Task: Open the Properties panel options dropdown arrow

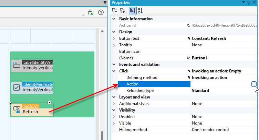Action: [243, 2]
